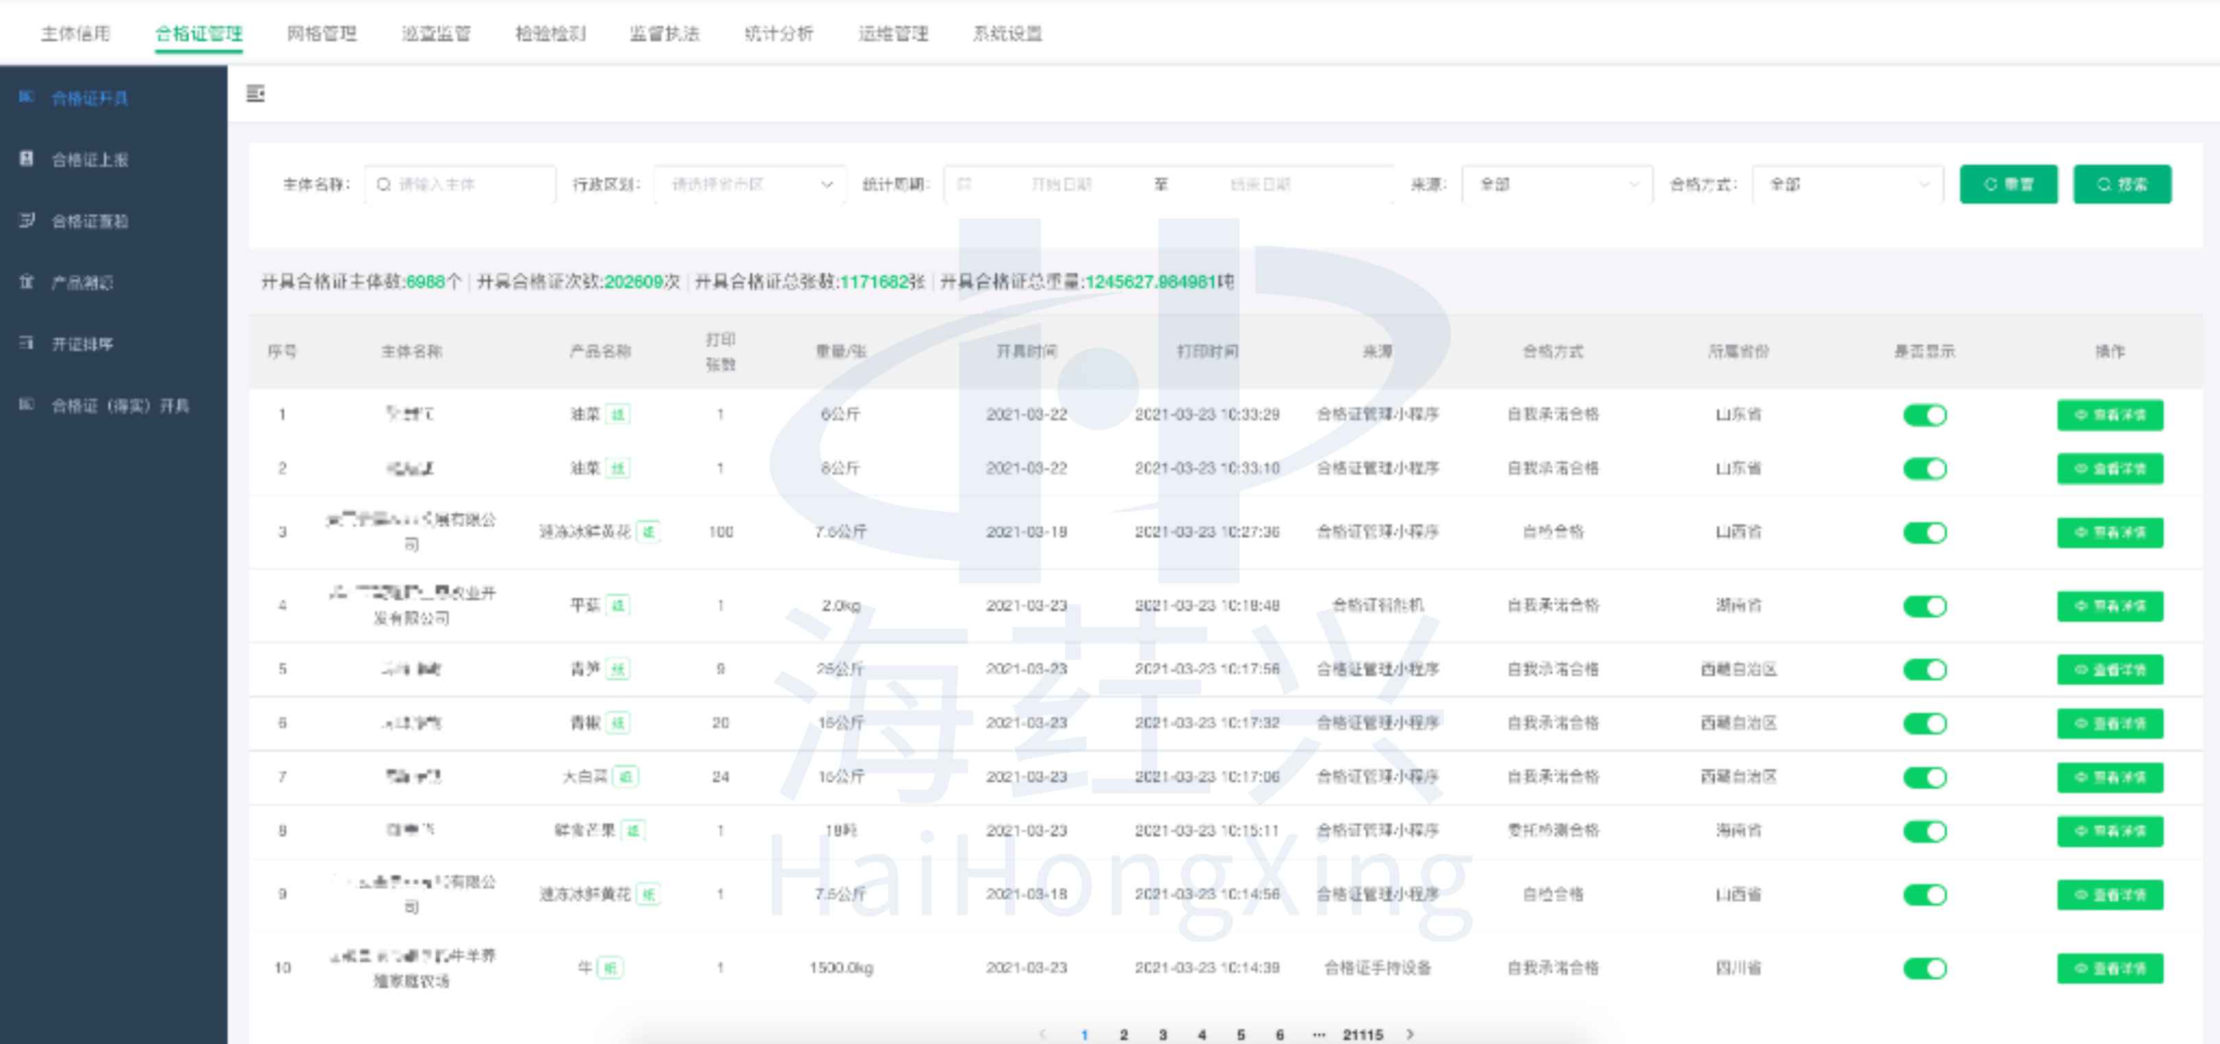The image size is (2220, 1044).
Task: Open the 监督执法 top menu tab
Action: click(664, 34)
